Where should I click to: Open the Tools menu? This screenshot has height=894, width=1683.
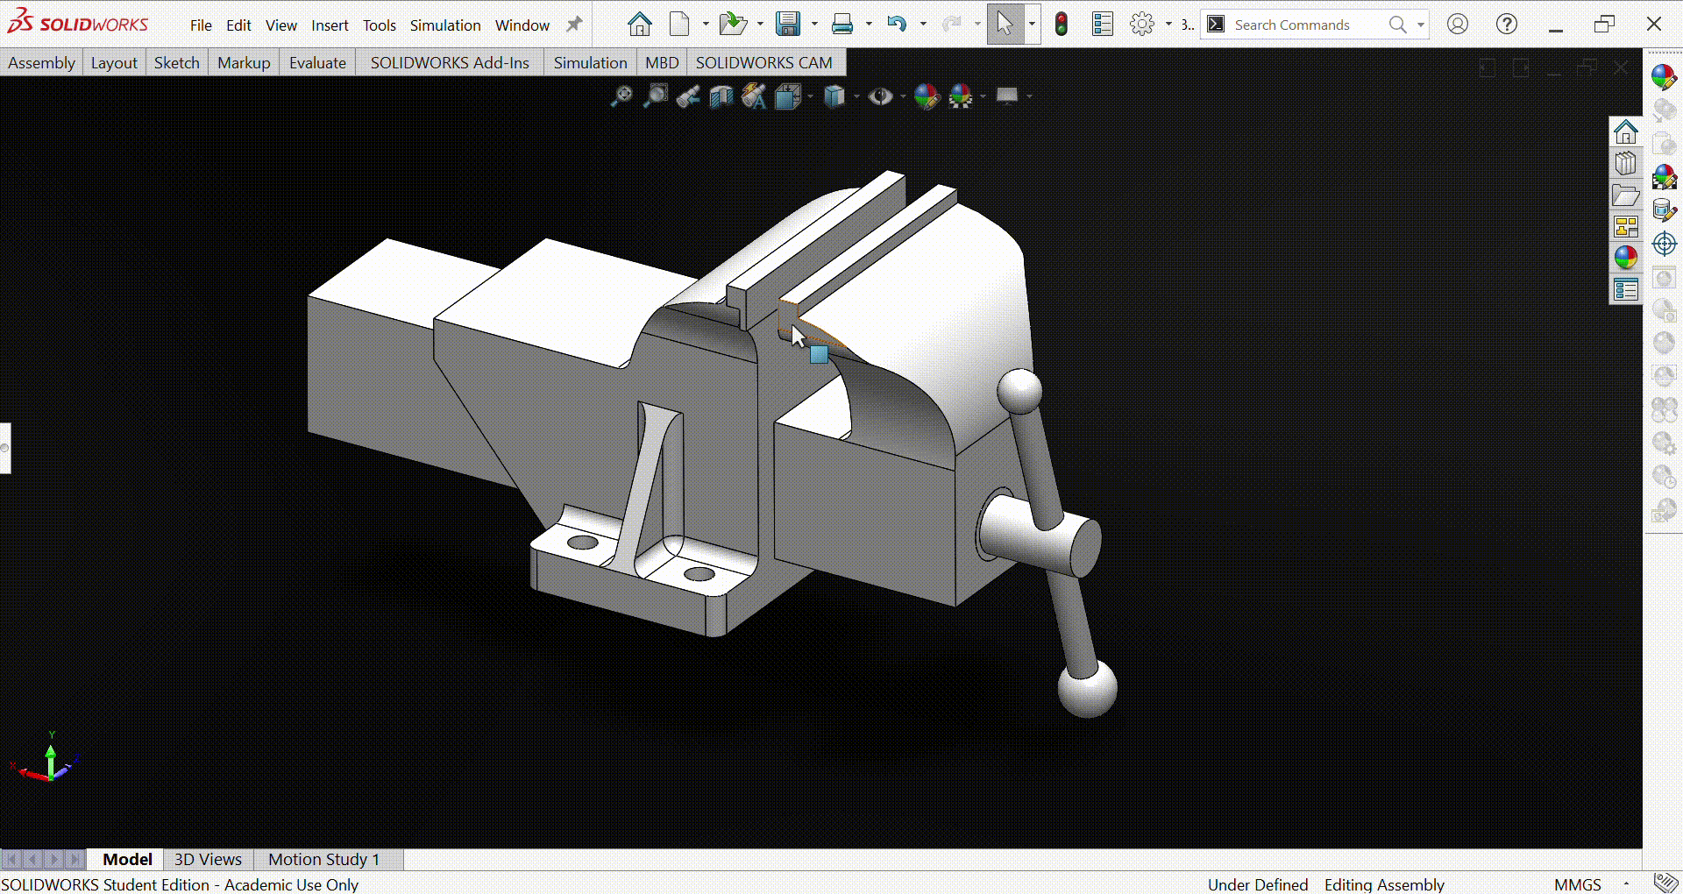379,25
